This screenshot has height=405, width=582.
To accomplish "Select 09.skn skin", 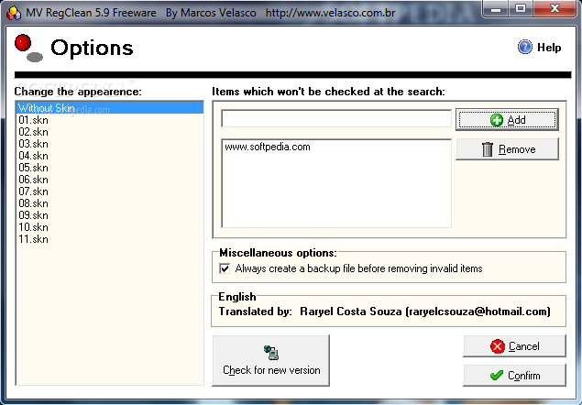I will click(110, 215).
